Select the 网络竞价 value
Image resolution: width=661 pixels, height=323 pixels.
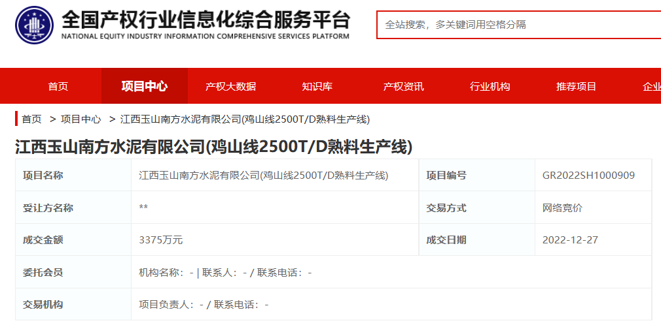tap(562, 208)
